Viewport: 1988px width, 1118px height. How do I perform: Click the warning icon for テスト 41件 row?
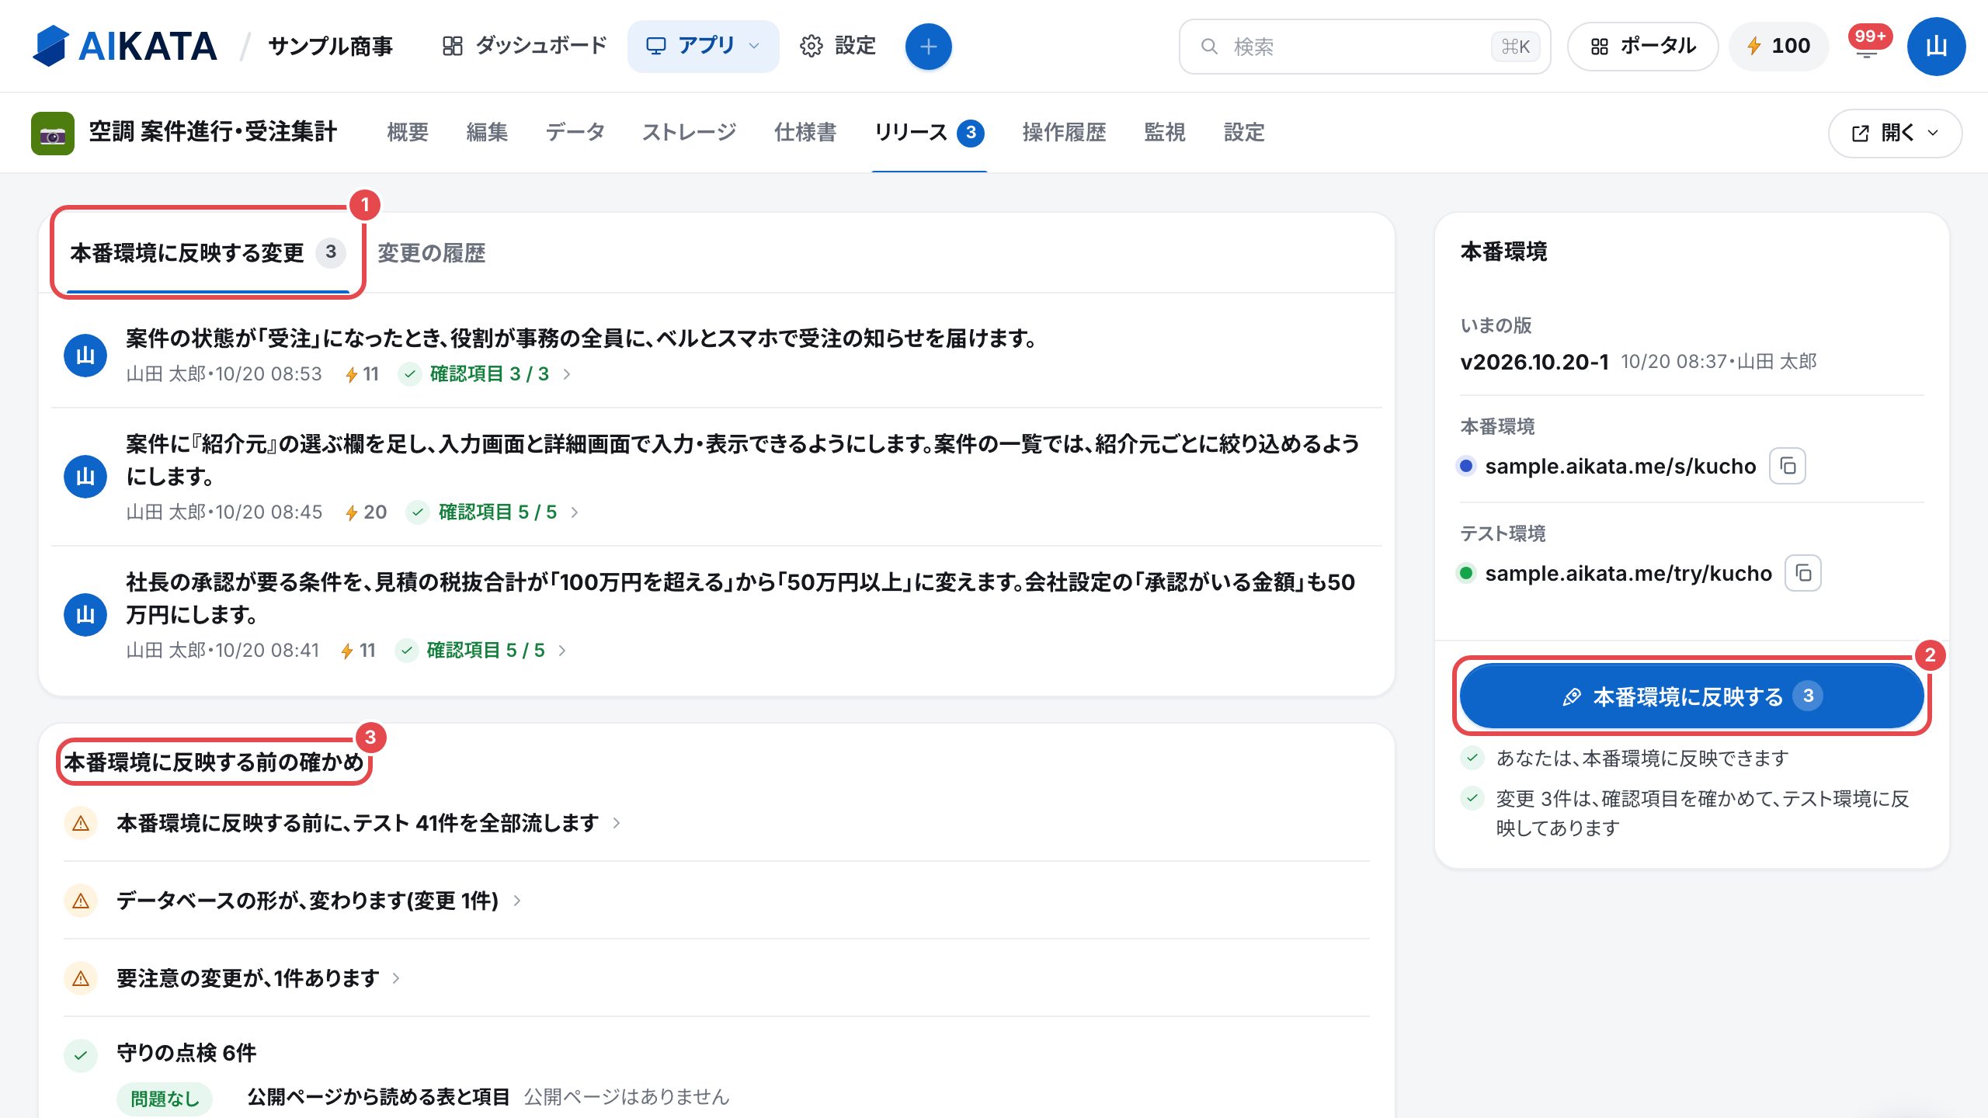pyautogui.click(x=81, y=823)
